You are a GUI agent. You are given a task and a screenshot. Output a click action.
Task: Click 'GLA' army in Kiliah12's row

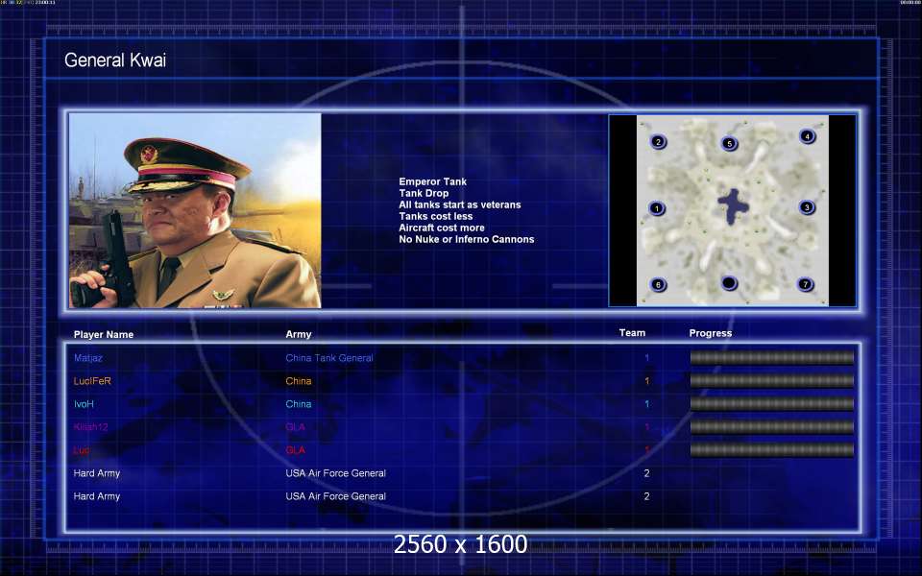[295, 426]
